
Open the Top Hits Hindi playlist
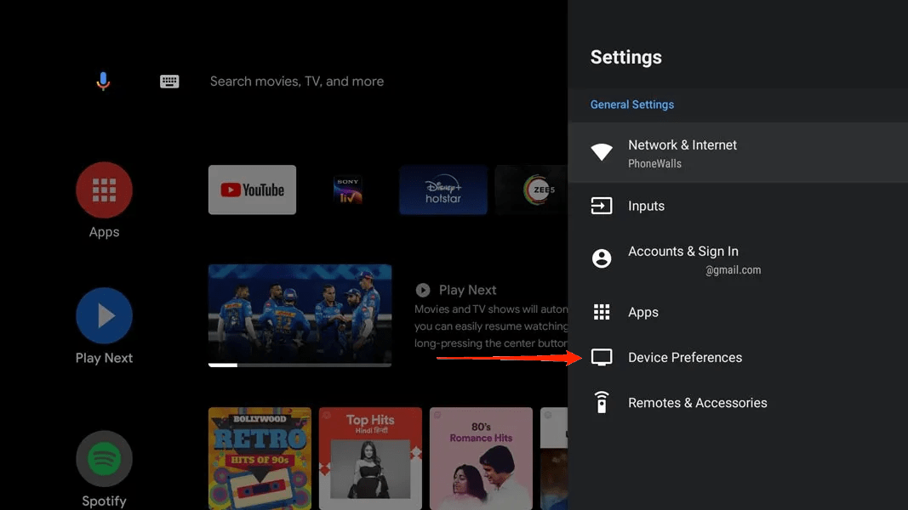click(371, 458)
